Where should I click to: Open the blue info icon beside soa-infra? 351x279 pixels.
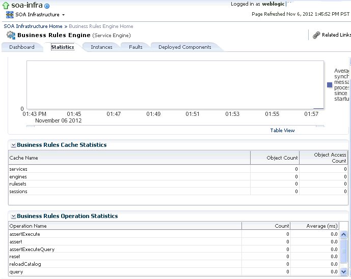[x=47, y=6]
